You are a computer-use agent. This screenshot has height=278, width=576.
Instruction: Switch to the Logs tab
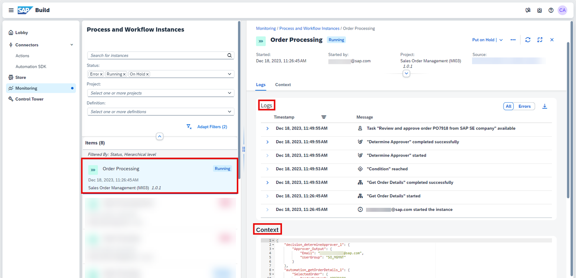tap(261, 85)
